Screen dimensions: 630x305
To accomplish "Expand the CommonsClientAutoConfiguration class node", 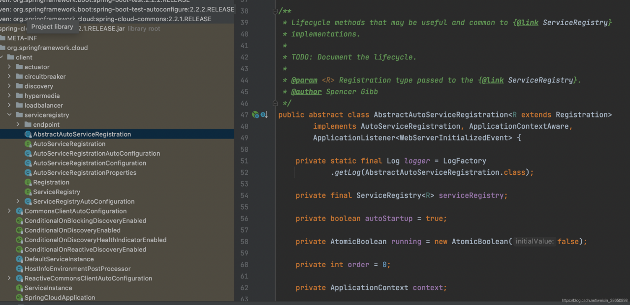I will (x=9, y=211).
